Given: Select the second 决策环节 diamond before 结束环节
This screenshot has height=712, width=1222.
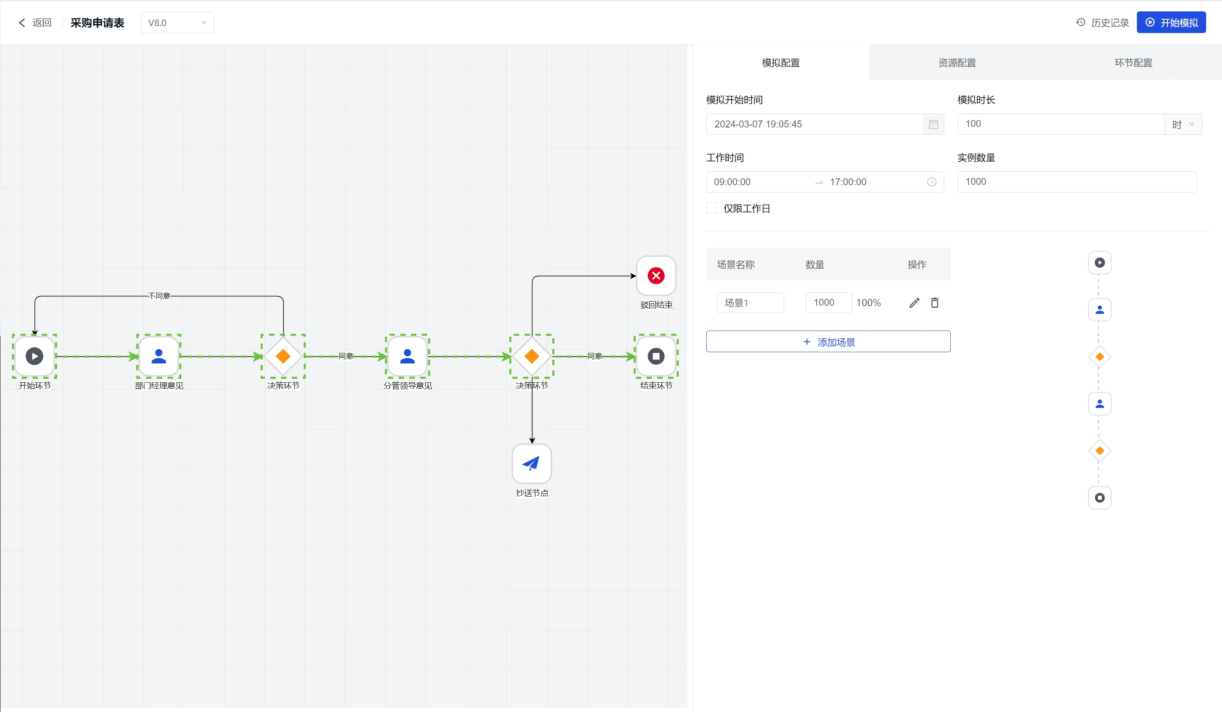Looking at the screenshot, I should [x=532, y=356].
